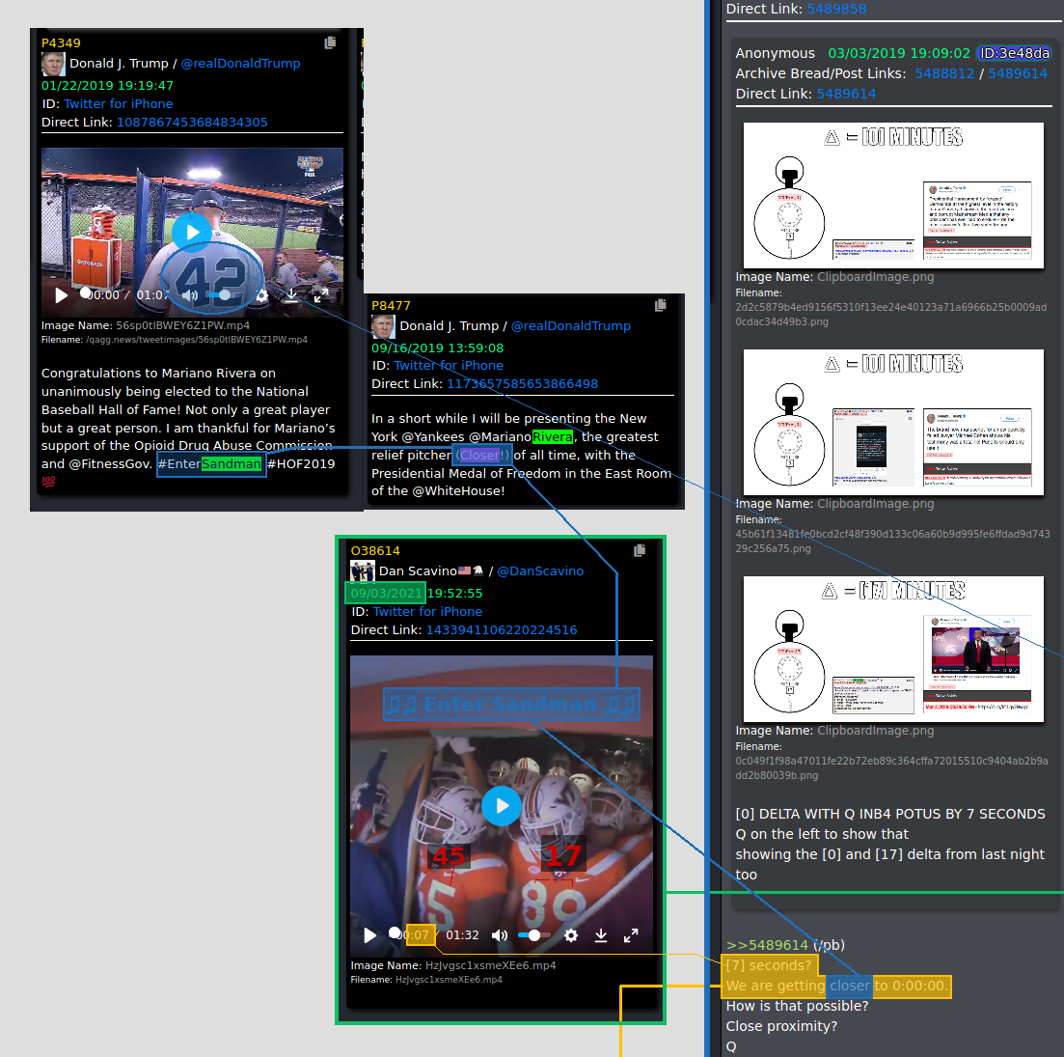Open first ClipboardImage thumbnail ending 0cdac34d49b3.png
This screenshot has width=1064, height=1057.
[893, 196]
